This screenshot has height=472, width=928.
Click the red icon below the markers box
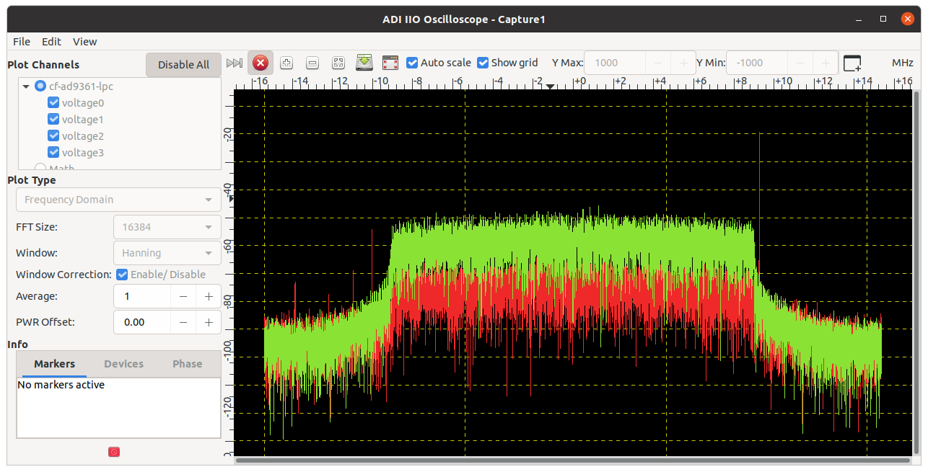tap(114, 452)
